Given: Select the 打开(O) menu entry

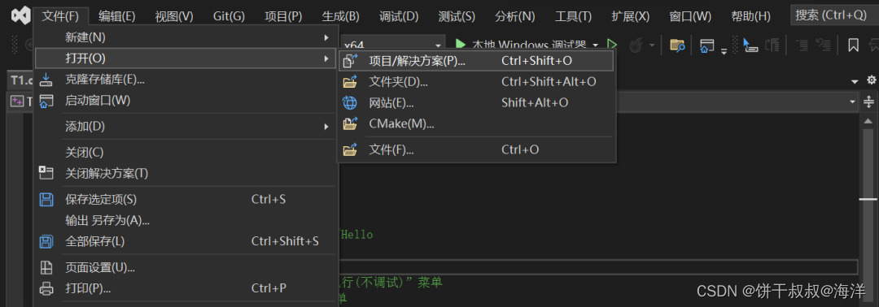Looking at the screenshot, I should 186,58.
